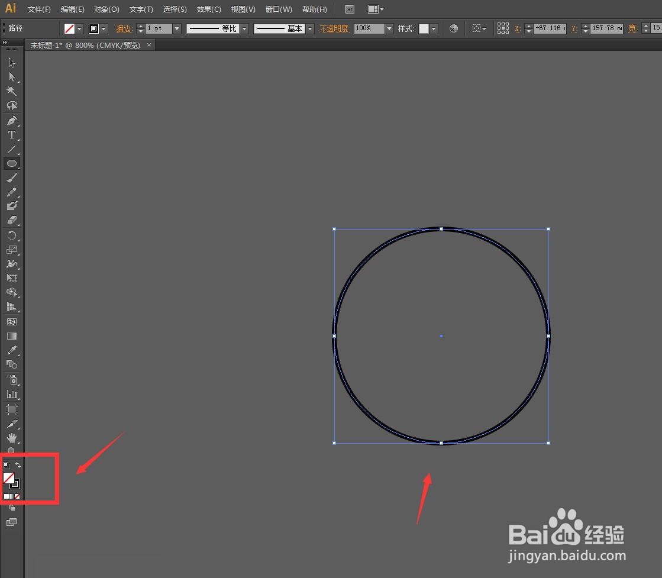Viewport: 662px width, 578px height.
Task: Select the Type tool
Action: [12, 135]
